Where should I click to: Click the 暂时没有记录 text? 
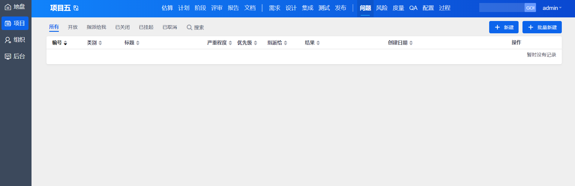541,55
